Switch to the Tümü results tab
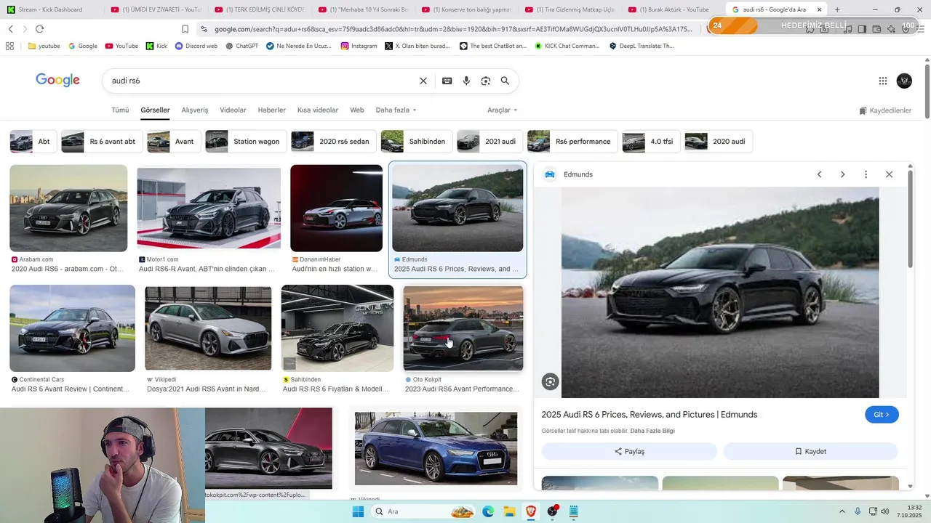 (120, 110)
